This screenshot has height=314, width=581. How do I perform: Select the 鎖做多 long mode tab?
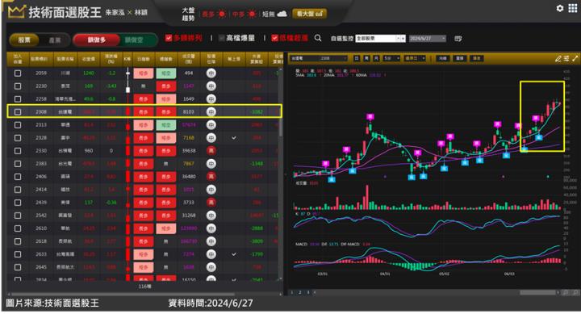tap(97, 40)
